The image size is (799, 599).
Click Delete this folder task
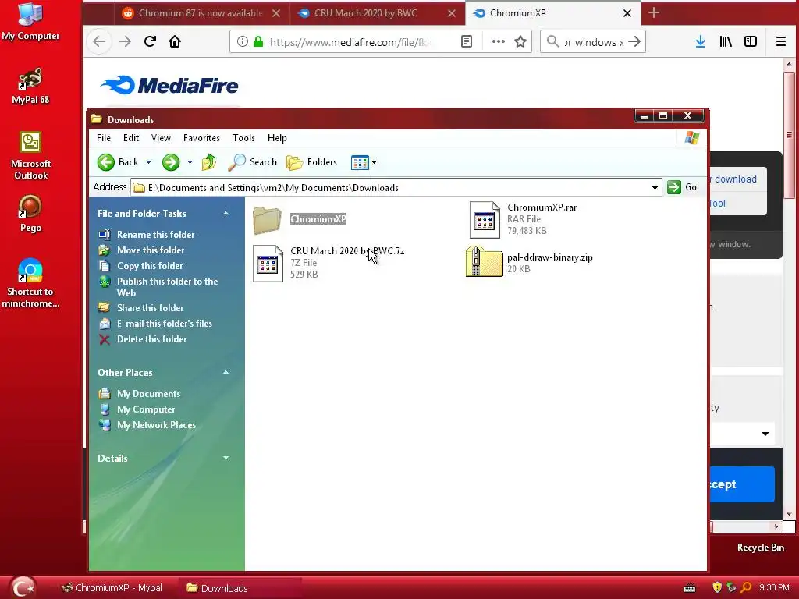pos(143,339)
